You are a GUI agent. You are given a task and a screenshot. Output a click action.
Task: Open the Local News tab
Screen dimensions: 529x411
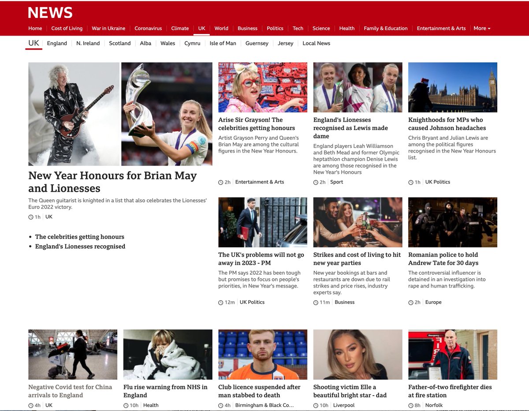[x=316, y=43]
